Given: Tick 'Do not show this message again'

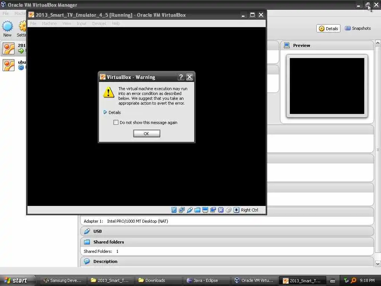Looking at the screenshot, I should (116, 122).
